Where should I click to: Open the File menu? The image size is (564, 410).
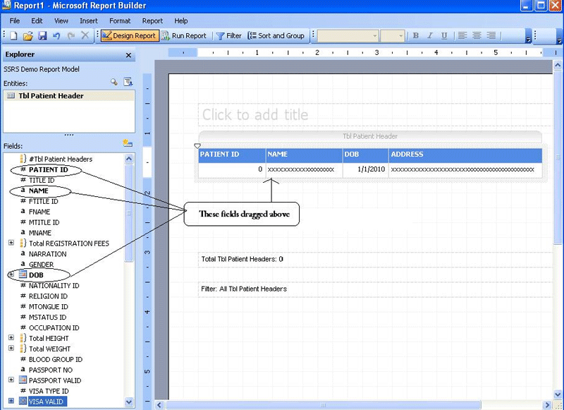tap(15, 21)
